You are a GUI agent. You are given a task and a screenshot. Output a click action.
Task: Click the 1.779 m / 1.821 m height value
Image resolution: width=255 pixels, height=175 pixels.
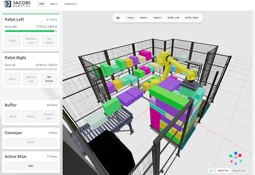click(x=47, y=26)
